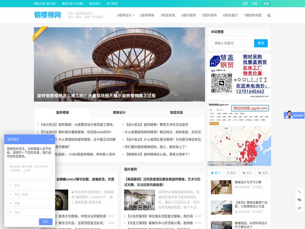Switch to the 旋转楼梯 tab

pyautogui.click(x=62, y=112)
